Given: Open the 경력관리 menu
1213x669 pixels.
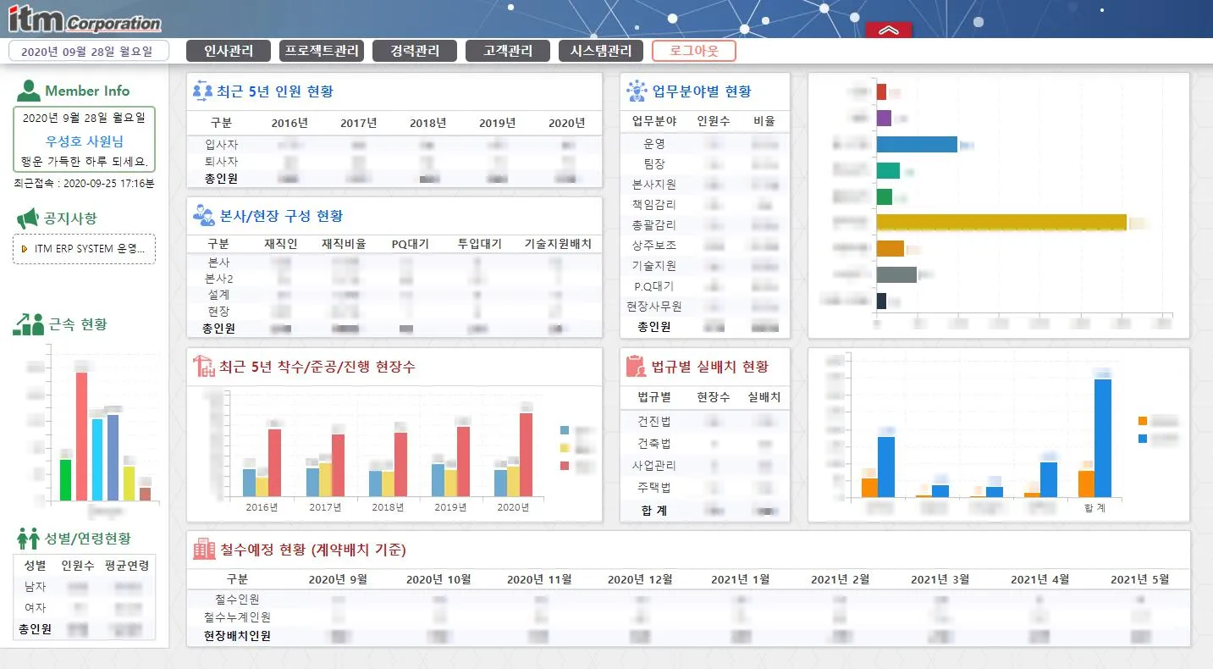Looking at the screenshot, I should (x=415, y=51).
